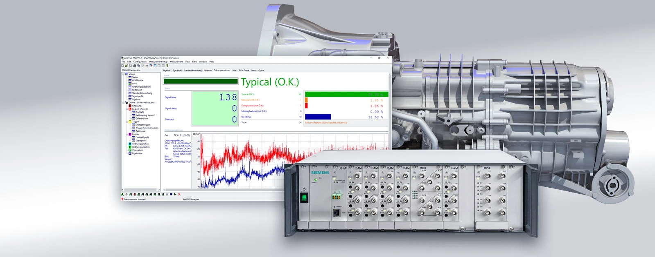Viewport: 655px width, 257px height.
Task: Select Kalibrierung Sensor 1 tree item
Action: [x=145, y=115]
